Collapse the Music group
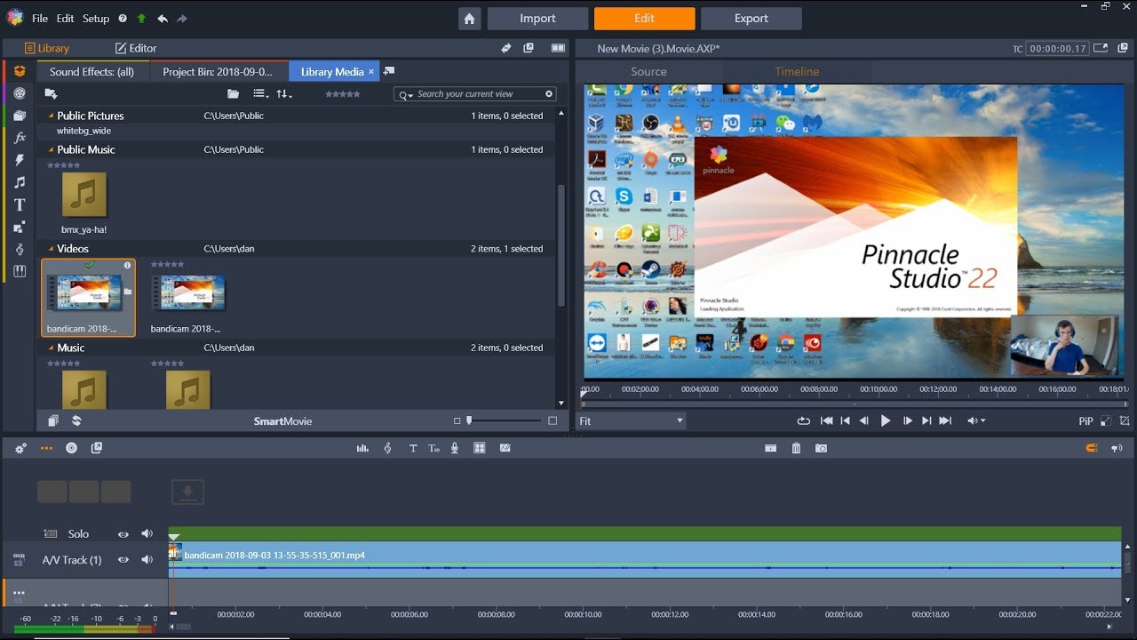The width and height of the screenshot is (1137, 640). point(51,348)
